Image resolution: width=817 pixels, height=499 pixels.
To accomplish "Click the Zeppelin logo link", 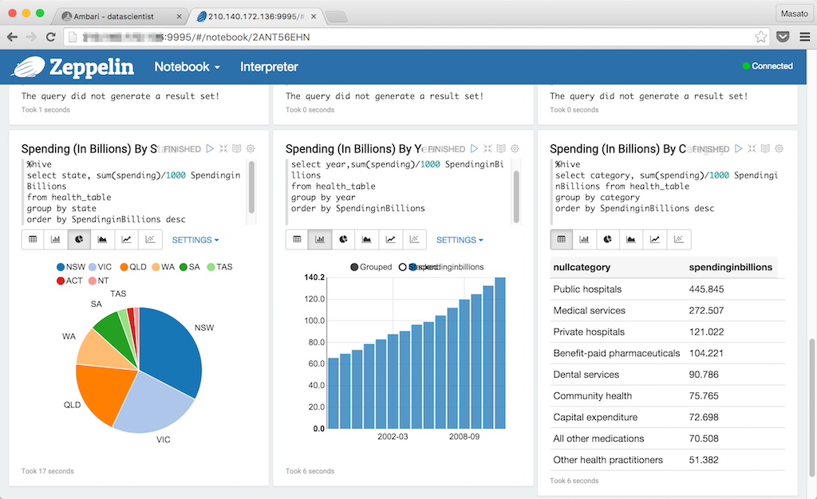I will pos(72,67).
